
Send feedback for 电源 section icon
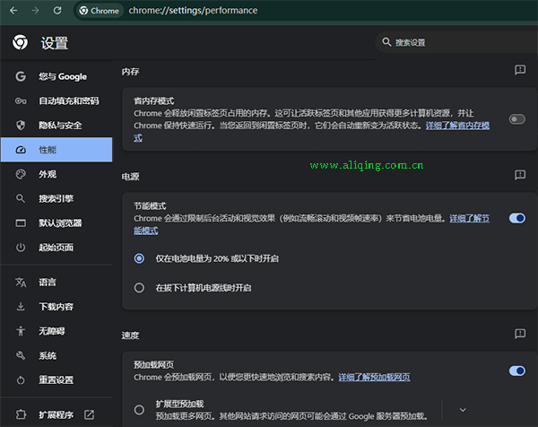coord(520,175)
